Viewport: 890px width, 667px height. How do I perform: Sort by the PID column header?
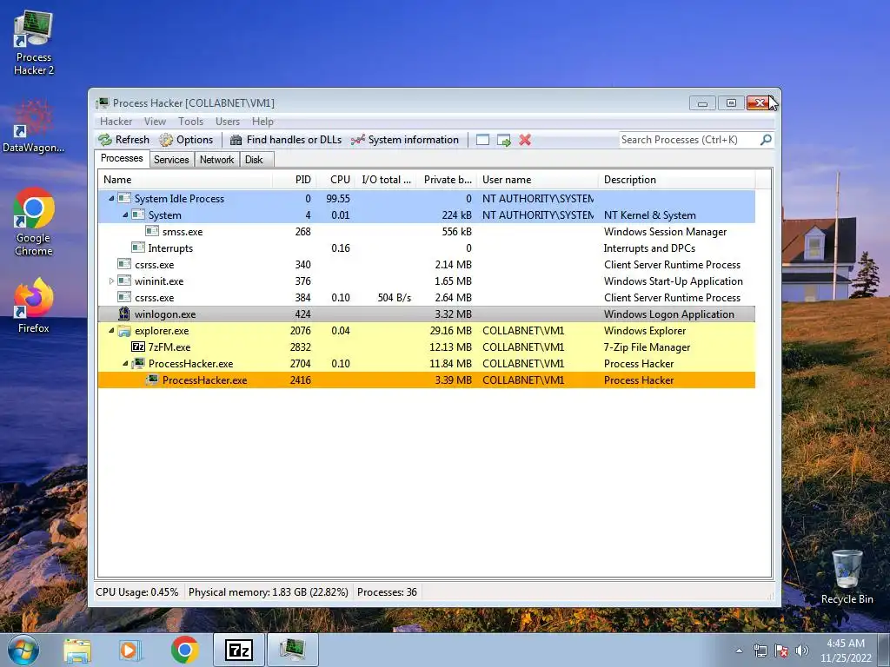pyautogui.click(x=295, y=180)
